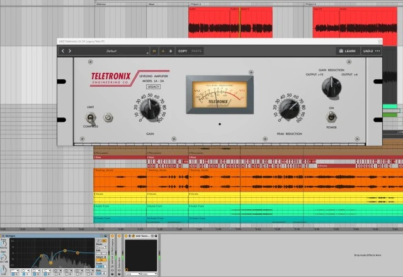Open Y-axis parameter dropdown under XY pad
Image resolution: width=403 pixels, height=277 pixels.
point(149,274)
